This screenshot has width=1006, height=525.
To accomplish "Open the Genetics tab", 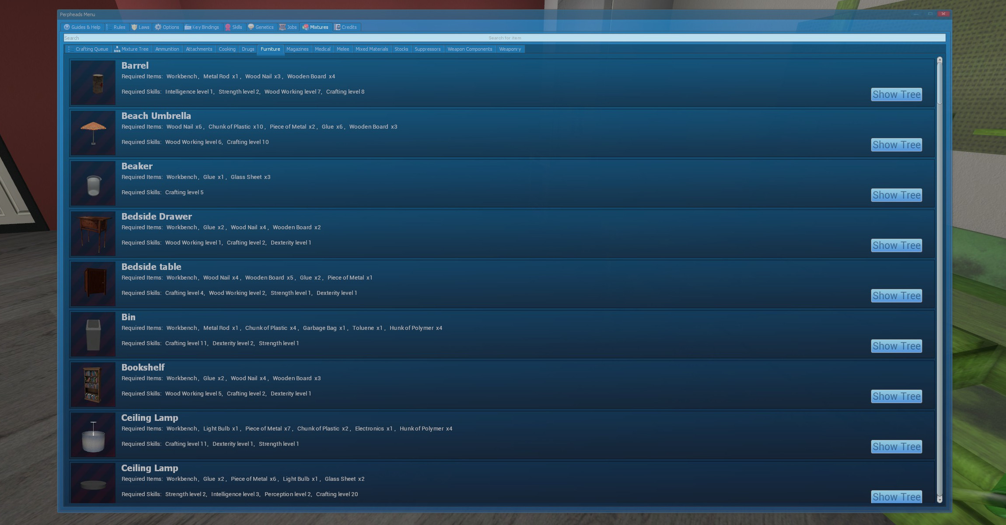I will pyautogui.click(x=261, y=27).
